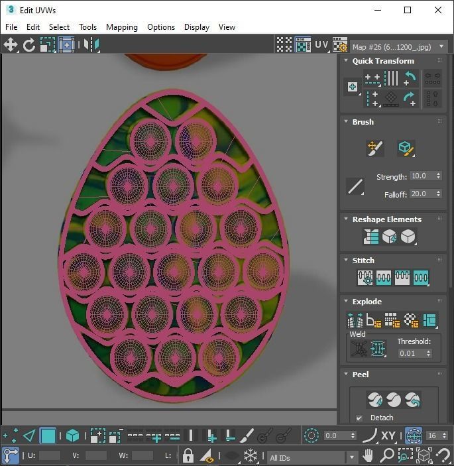Open the Options menu
This screenshot has width=454, height=466.
pyautogui.click(x=161, y=27)
